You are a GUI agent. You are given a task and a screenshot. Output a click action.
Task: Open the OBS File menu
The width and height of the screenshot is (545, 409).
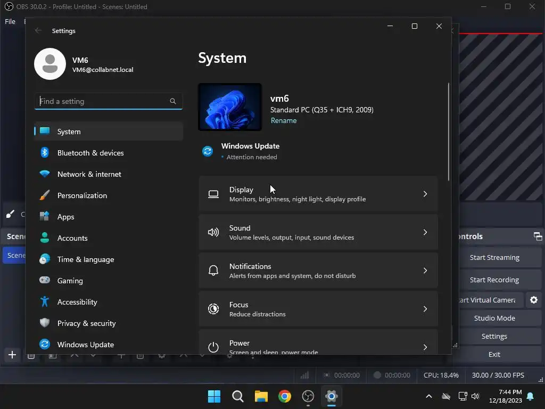point(10,21)
